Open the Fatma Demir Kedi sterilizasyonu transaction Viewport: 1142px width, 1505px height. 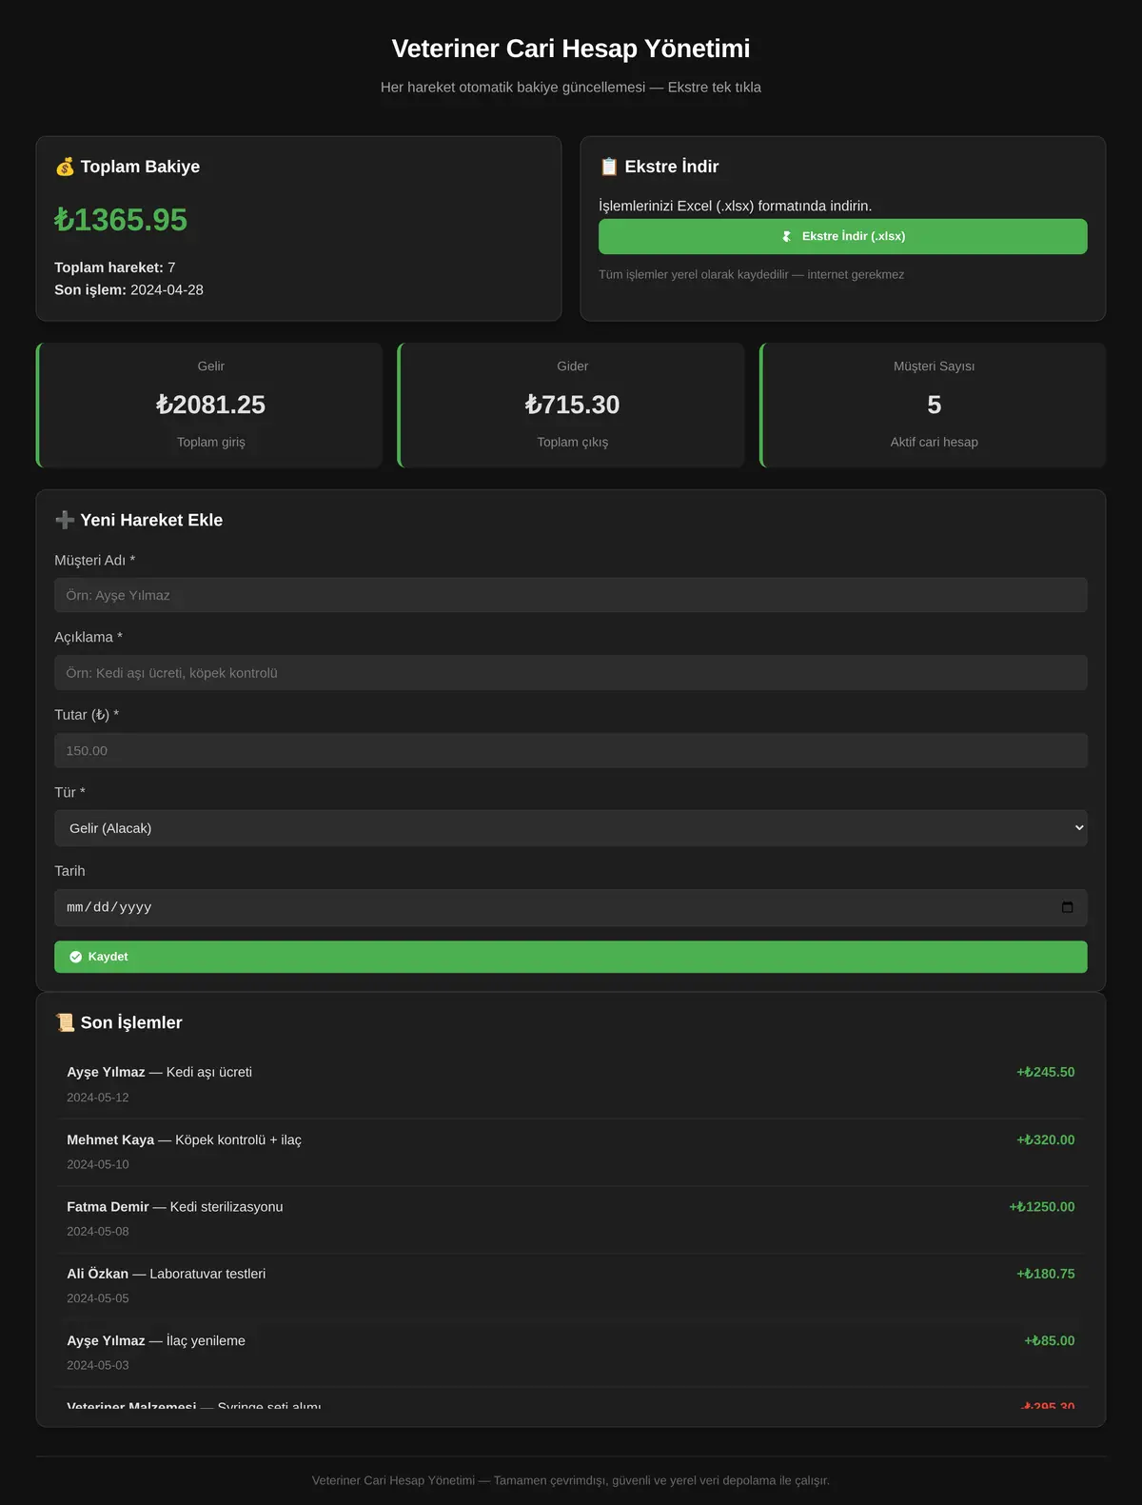(571, 1219)
